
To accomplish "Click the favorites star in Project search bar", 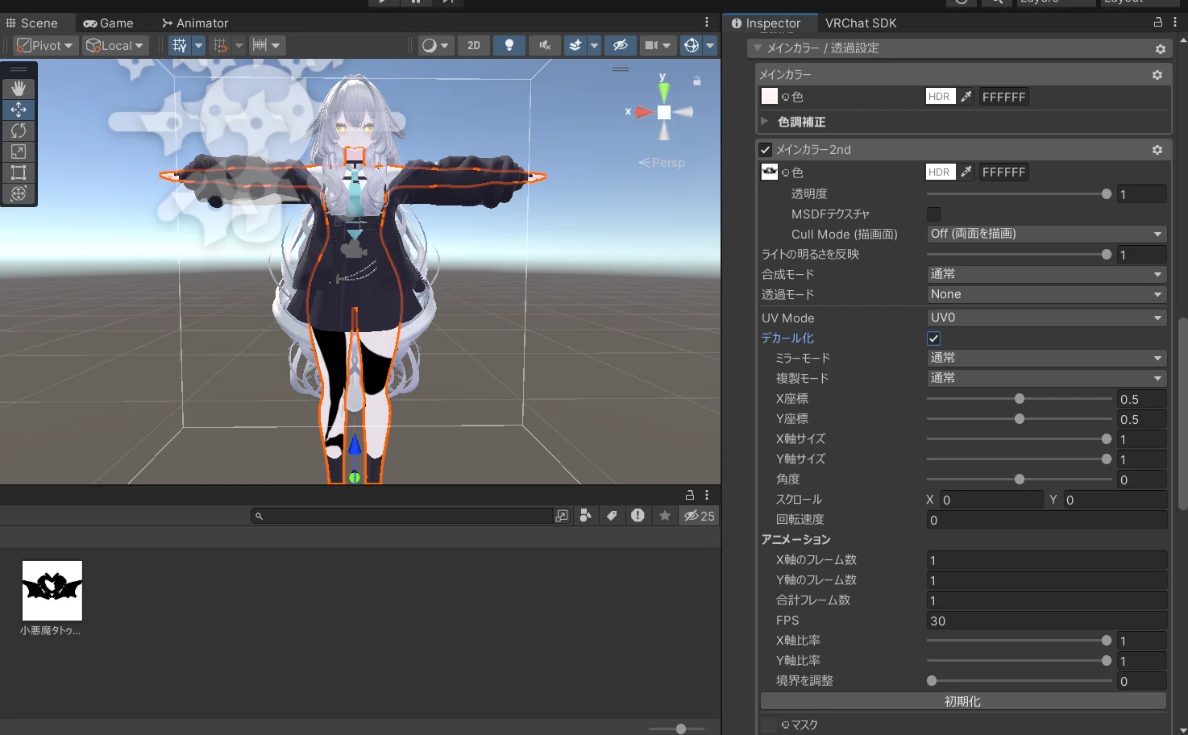I will (x=665, y=516).
